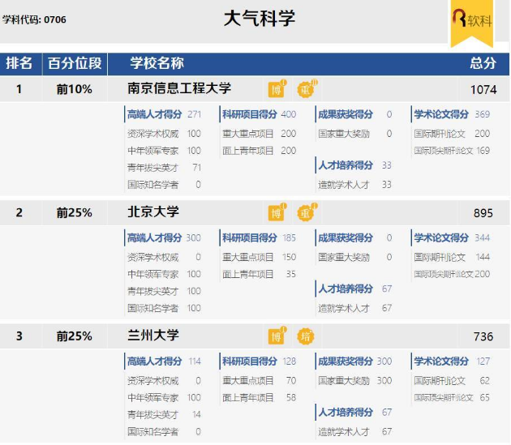Open the 南京信息工程大学 school link
Viewport: 511px width, 445px height.
179,88
